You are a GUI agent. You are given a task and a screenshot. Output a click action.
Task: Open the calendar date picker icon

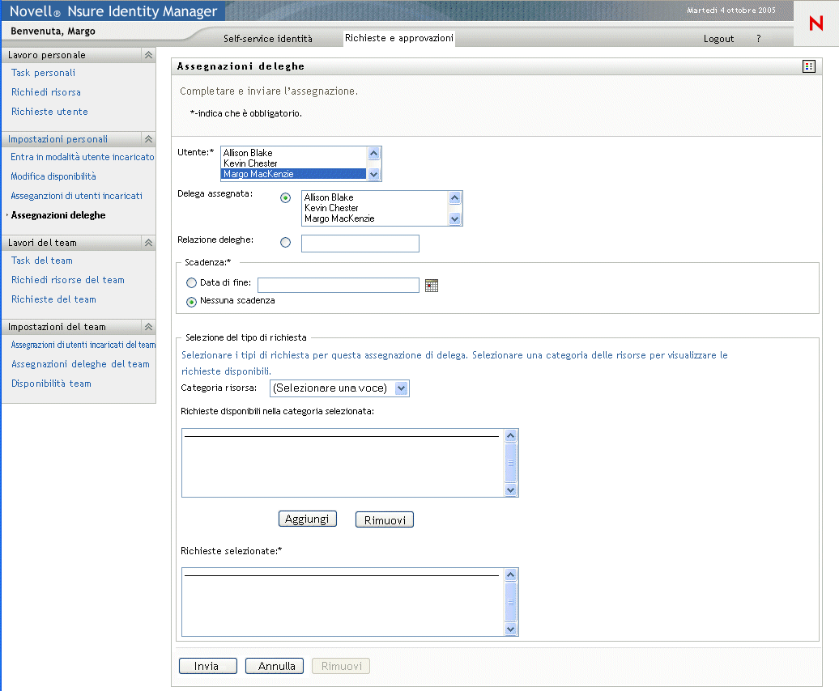(x=432, y=285)
